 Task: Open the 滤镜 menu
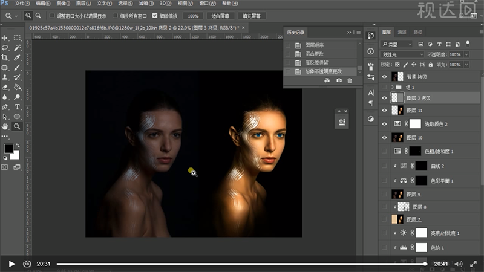[x=146, y=4]
